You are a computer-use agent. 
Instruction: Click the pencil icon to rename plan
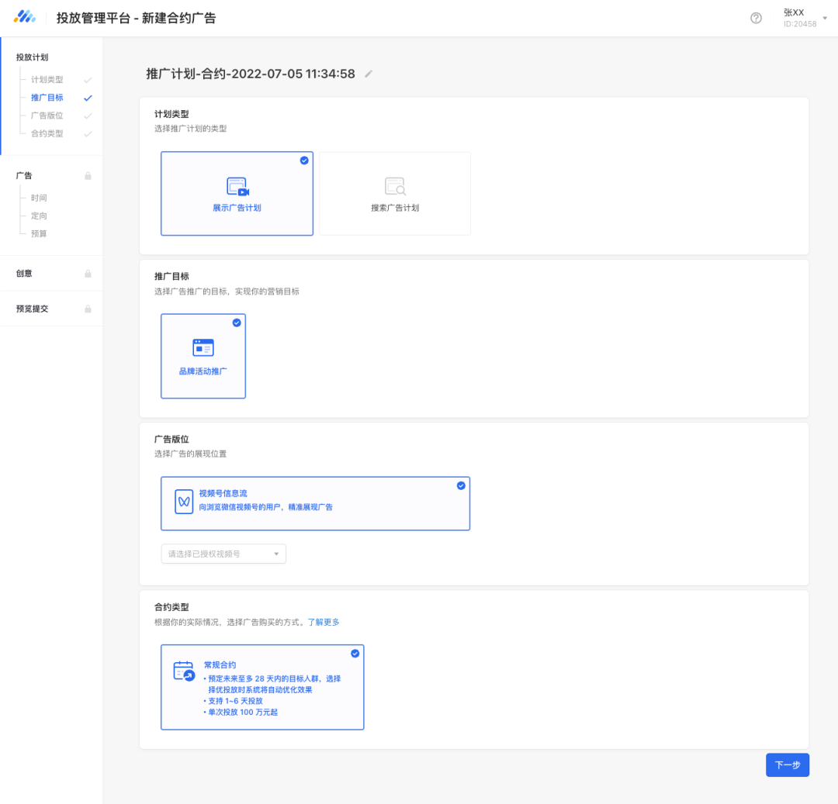[x=369, y=74]
